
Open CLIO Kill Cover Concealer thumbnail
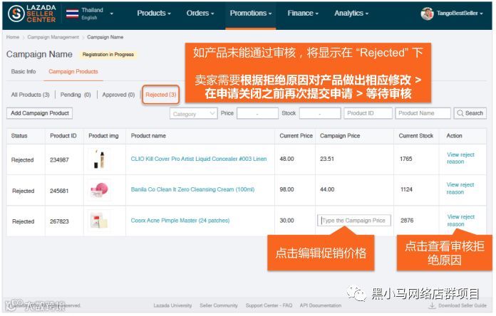[x=99, y=159]
